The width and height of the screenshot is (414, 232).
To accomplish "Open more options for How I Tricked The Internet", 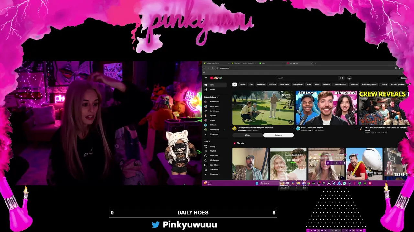I will coord(356,128).
